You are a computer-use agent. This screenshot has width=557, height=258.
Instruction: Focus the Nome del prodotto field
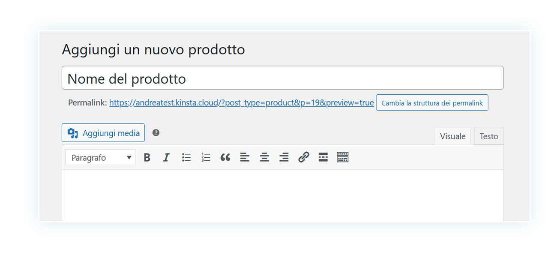coord(283,78)
